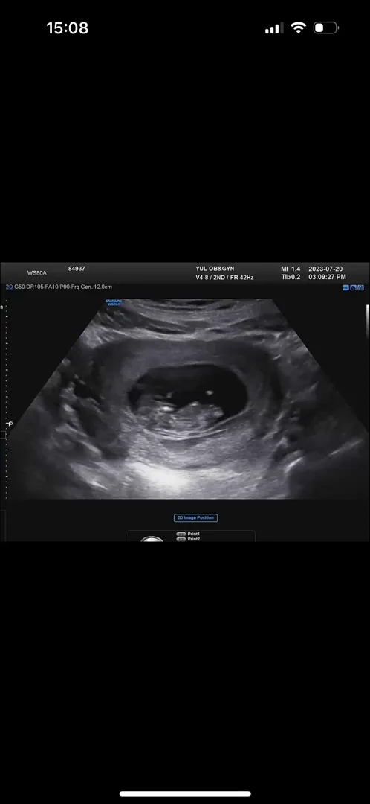370x804 pixels.
Task: Tap the Samsung WS80A logo on scan
Action: click(x=112, y=302)
